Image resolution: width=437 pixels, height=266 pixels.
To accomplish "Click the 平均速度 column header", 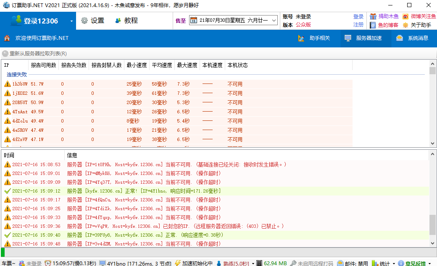I will coord(162,65).
